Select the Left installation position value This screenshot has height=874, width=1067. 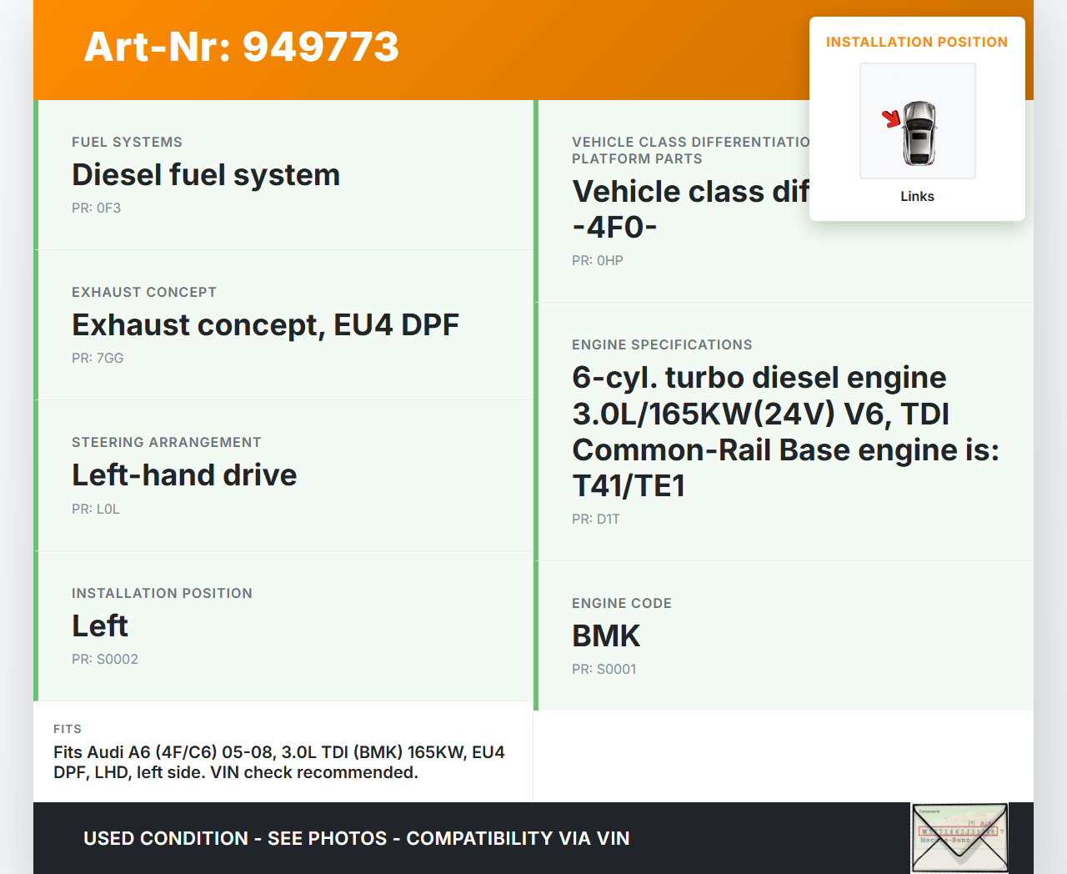tap(100, 626)
